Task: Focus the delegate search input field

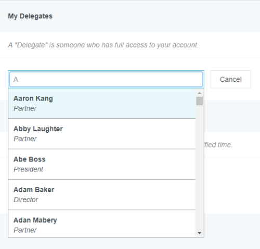Action: pyautogui.click(x=106, y=79)
